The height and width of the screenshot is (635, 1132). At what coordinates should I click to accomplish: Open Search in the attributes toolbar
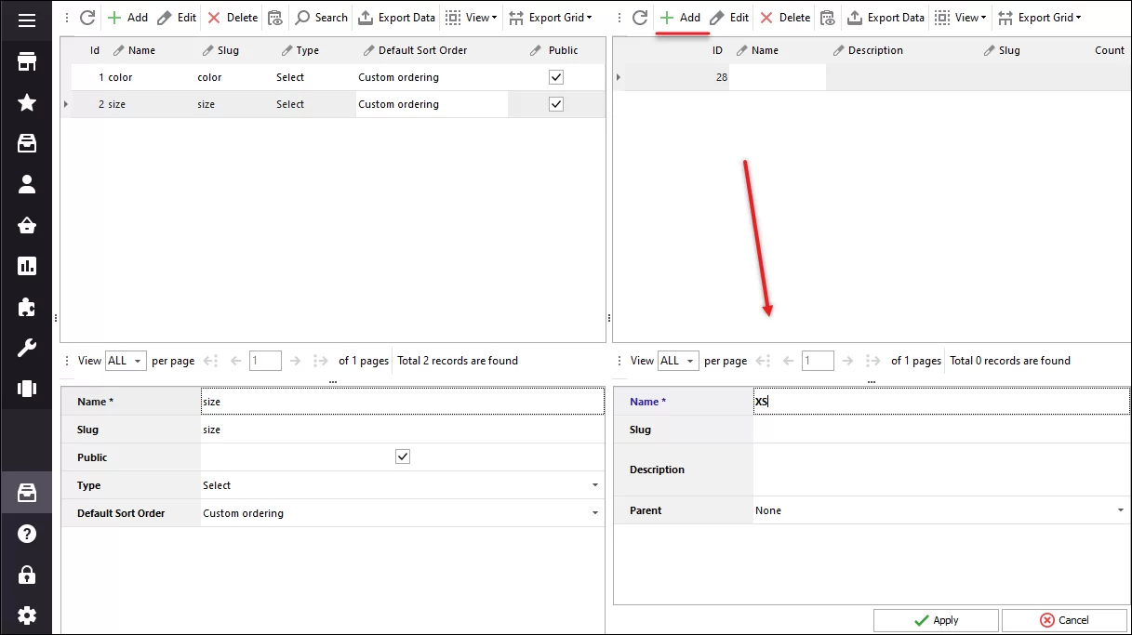coord(320,17)
